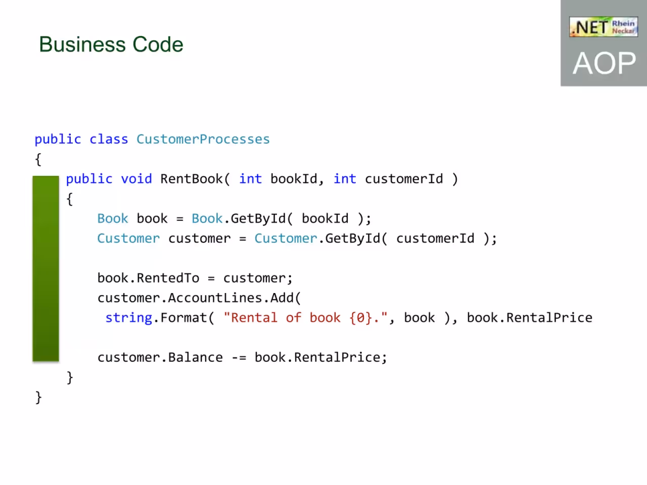Click book.RentalPrice at end of Format line
Viewport: 647px width, 485px height.
[x=529, y=318]
